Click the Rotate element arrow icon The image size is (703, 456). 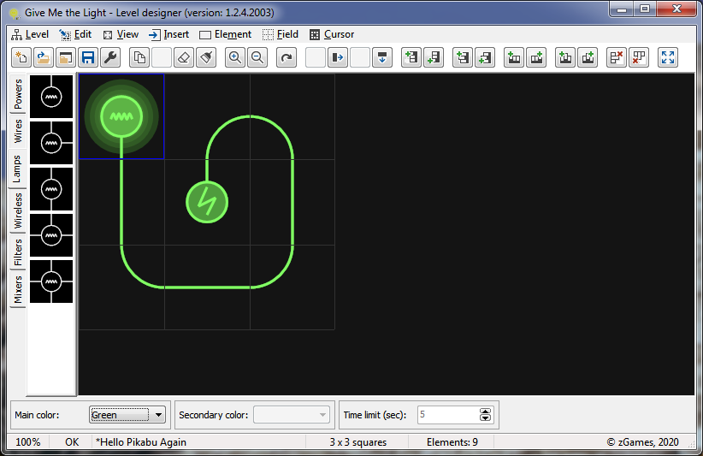[287, 58]
